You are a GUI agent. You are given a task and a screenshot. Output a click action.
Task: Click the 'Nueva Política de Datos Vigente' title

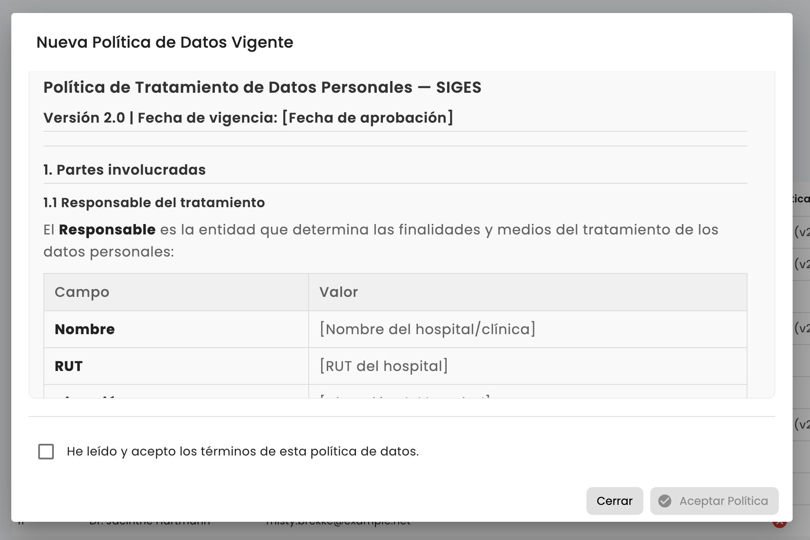pos(165,42)
